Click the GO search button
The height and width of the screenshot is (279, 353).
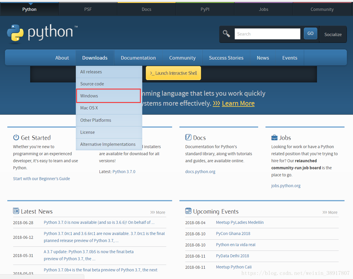pos(311,33)
